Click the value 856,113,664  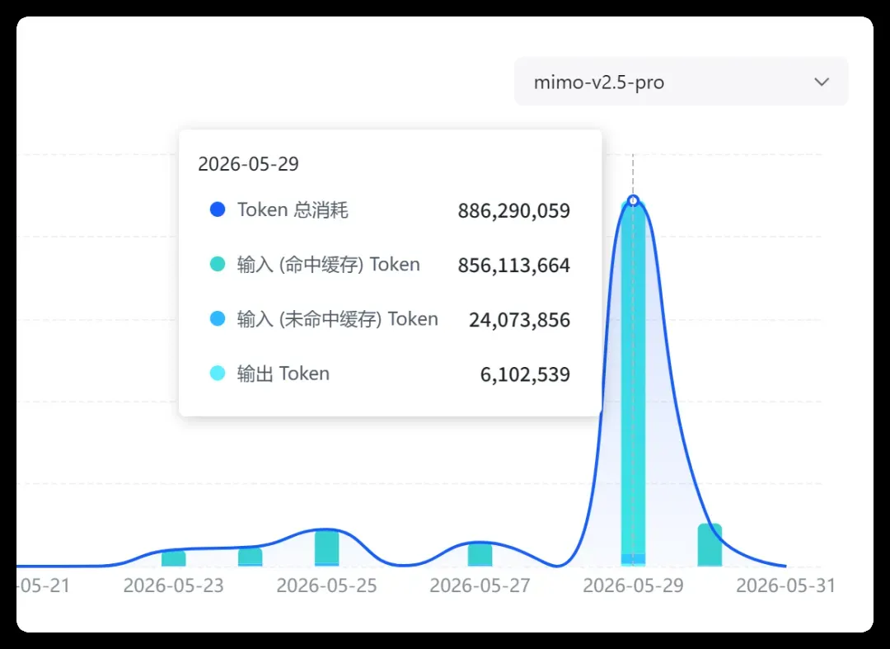click(513, 266)
